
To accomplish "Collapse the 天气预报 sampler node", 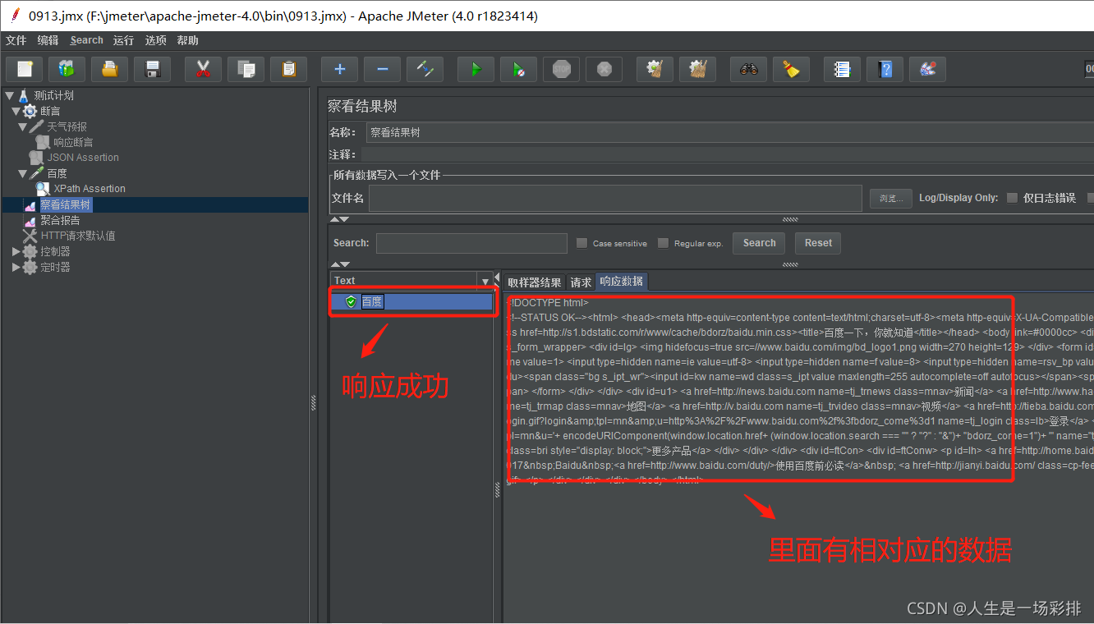I will pyautogui.click(x=22, y=126).
